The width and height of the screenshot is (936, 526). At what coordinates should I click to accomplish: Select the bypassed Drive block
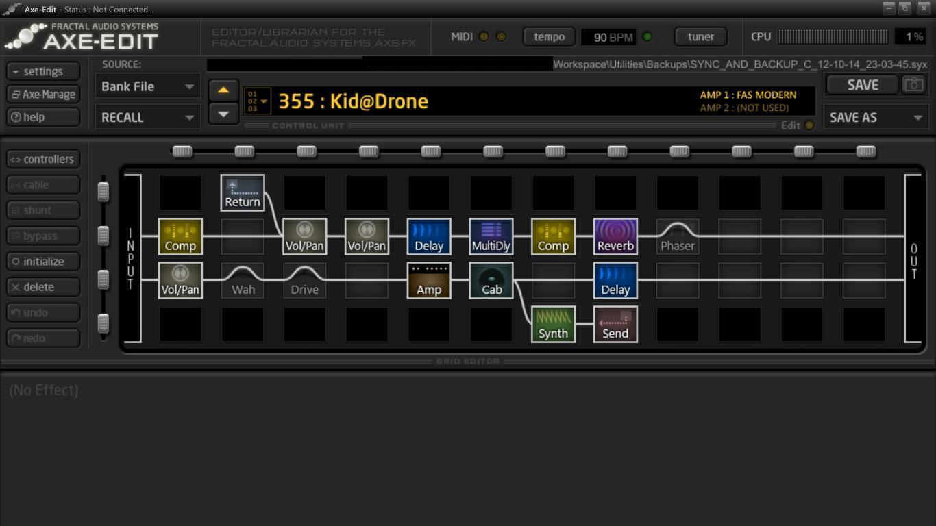[x=304, y=280]
